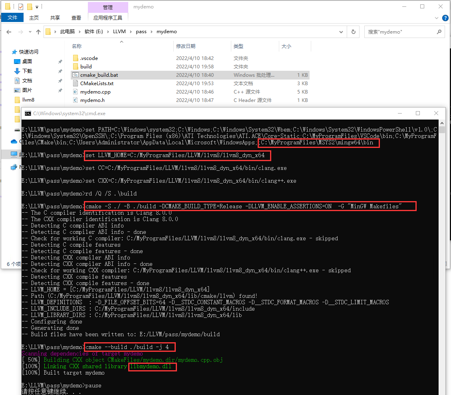Click the quick access properties checkmark icon

coord(21,7)
